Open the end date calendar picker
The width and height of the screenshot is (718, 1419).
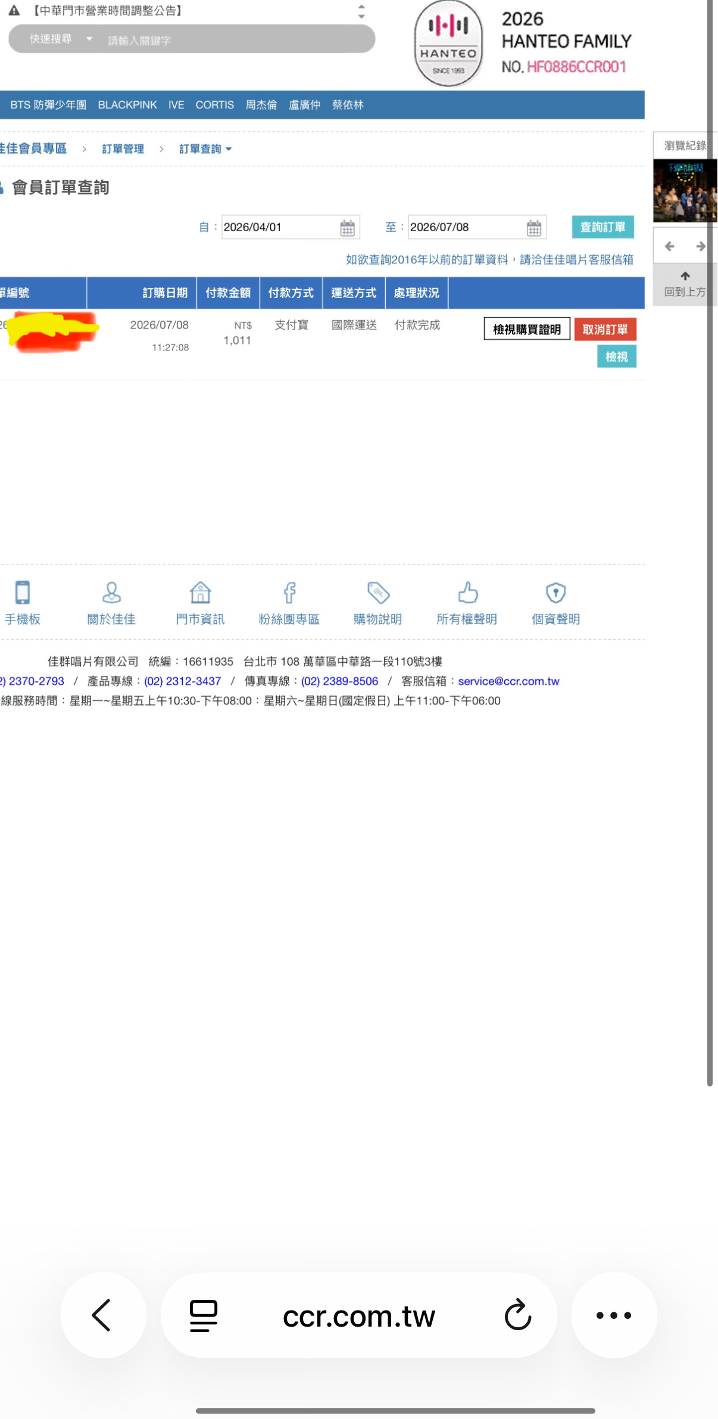click(534, 228)
